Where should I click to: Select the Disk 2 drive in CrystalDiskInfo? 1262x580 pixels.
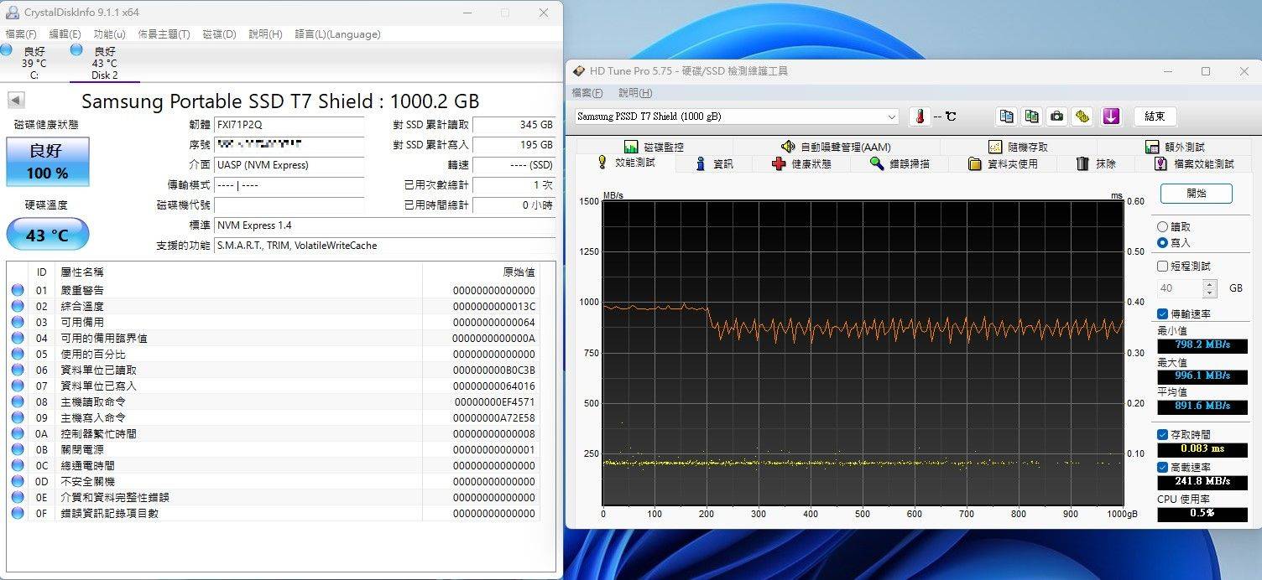pyautogui.click(x=102, y=62)
